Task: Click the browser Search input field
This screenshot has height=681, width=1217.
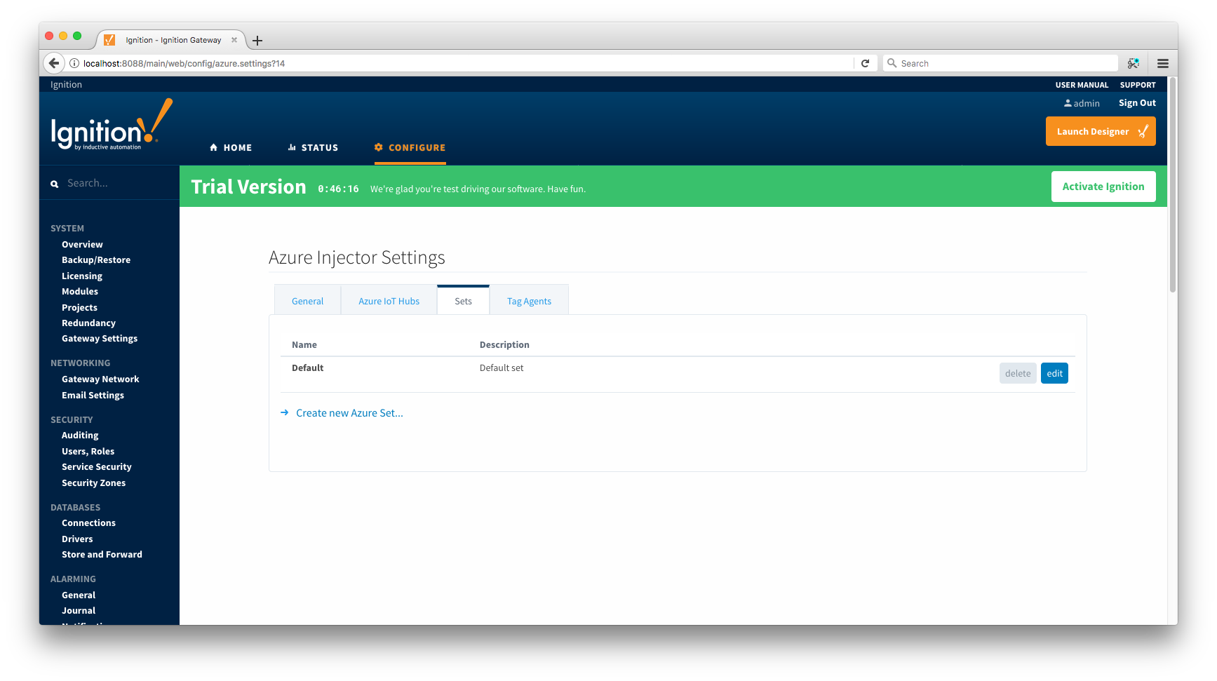Action: click(x=1003, y=63)
